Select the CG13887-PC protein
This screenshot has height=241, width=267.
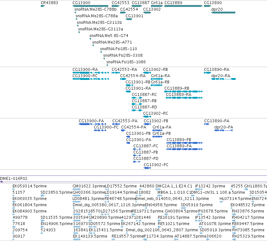[137, 149]
